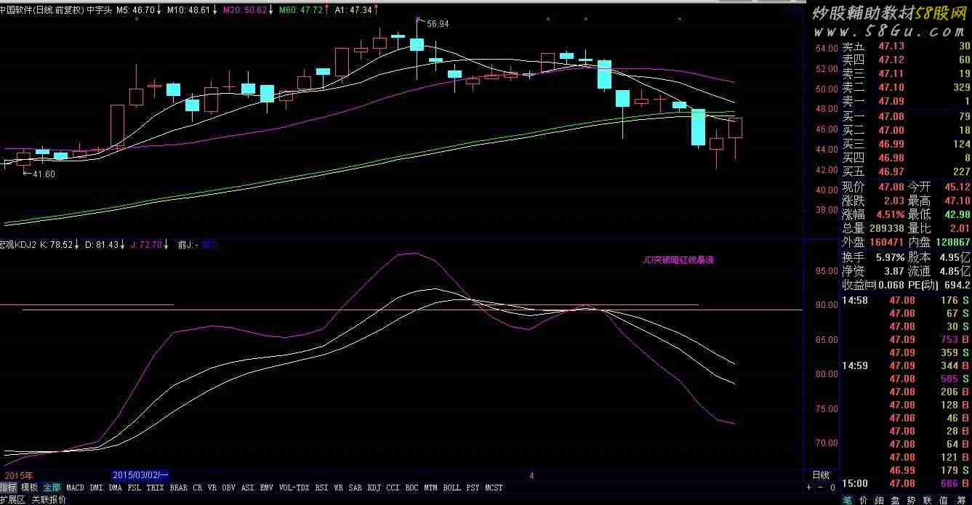Switch to the OBV indicator
Image resolution: width=972 pixels, height=505 pixels.
[x=228, y=488]
